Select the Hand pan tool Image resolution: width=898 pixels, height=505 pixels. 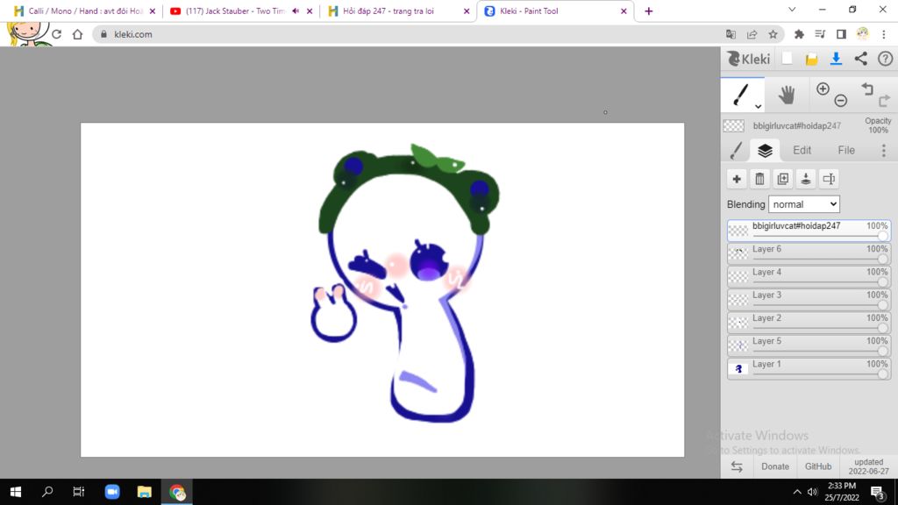787,95
